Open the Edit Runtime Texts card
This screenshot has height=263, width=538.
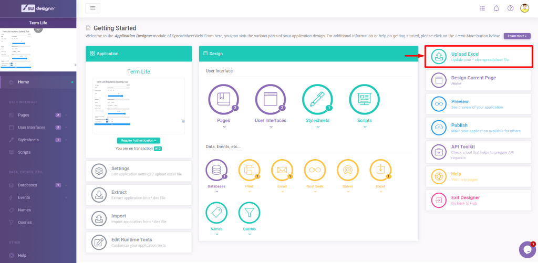pos(139,242)
